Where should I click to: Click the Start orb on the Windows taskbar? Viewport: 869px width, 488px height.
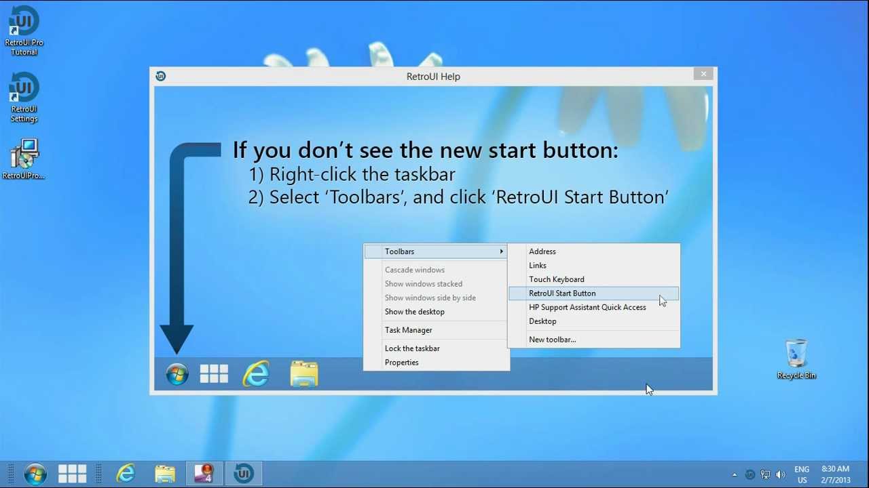click(35, 474)
